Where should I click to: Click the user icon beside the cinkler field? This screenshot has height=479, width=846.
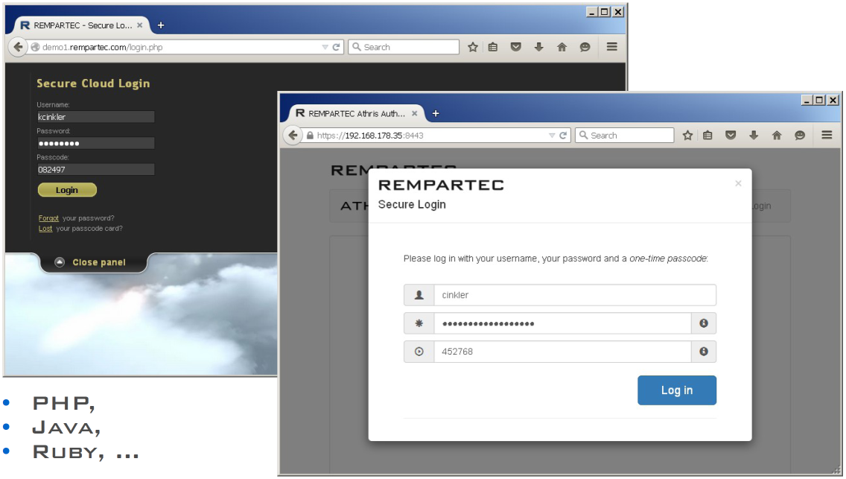tap(419, 295)
